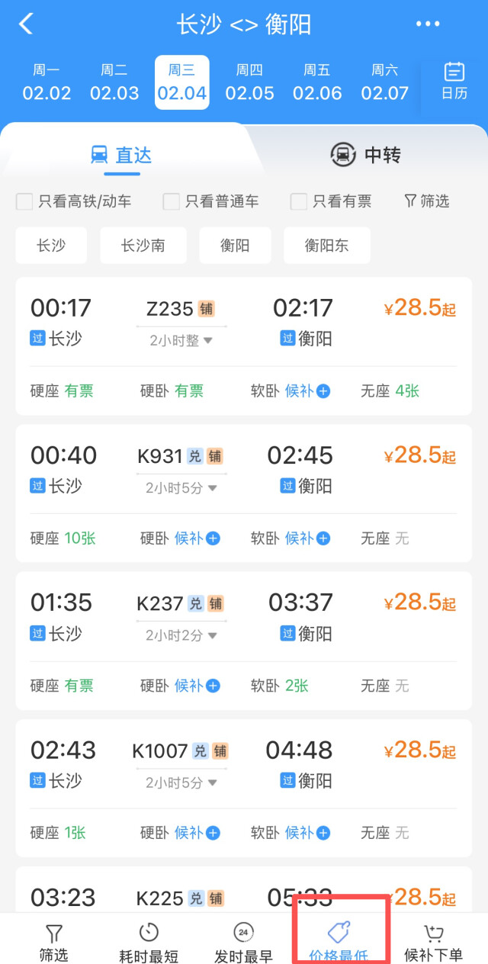Open the calendar (日历) date picker

click(x=454, y=81)
